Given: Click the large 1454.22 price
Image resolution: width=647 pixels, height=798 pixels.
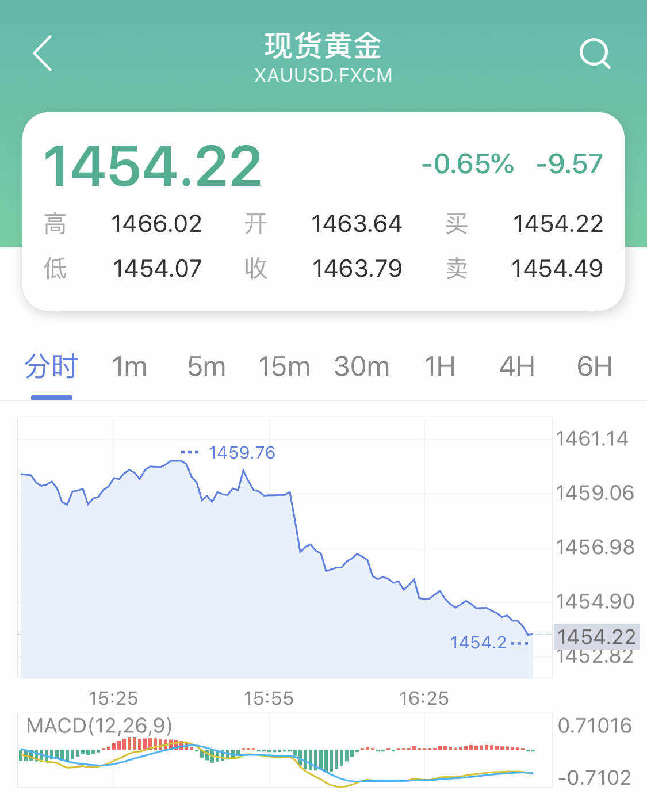Looking at the screenshot, I should [153, 166].
